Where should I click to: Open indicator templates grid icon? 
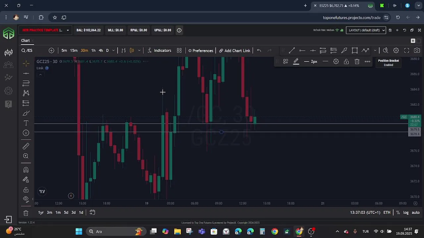click(x=179, y=51)
